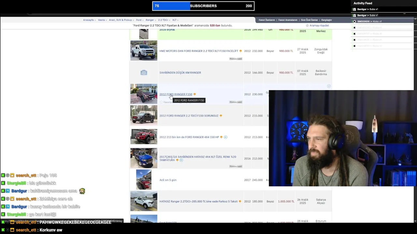Open HMZ MOTORS DAN FORD RANGER listing

(199, 51)
